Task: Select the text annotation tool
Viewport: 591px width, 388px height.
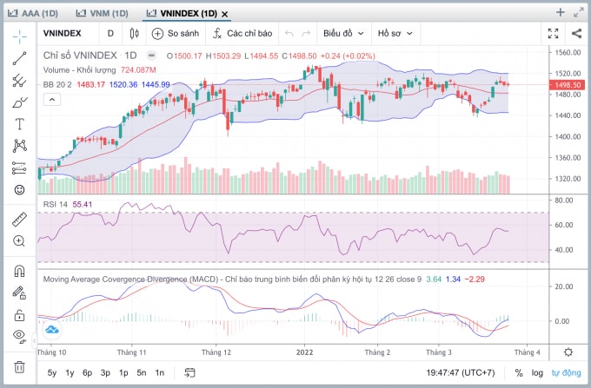Action: (19, 124)
